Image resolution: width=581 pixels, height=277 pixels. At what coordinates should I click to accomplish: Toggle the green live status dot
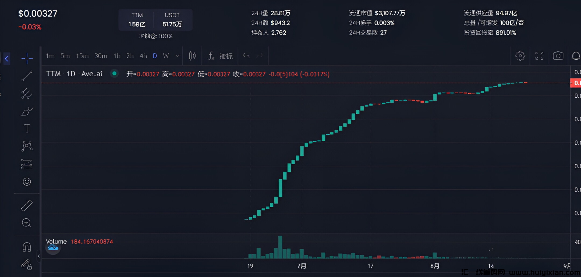pyautogui.click(x=114, y=73)
